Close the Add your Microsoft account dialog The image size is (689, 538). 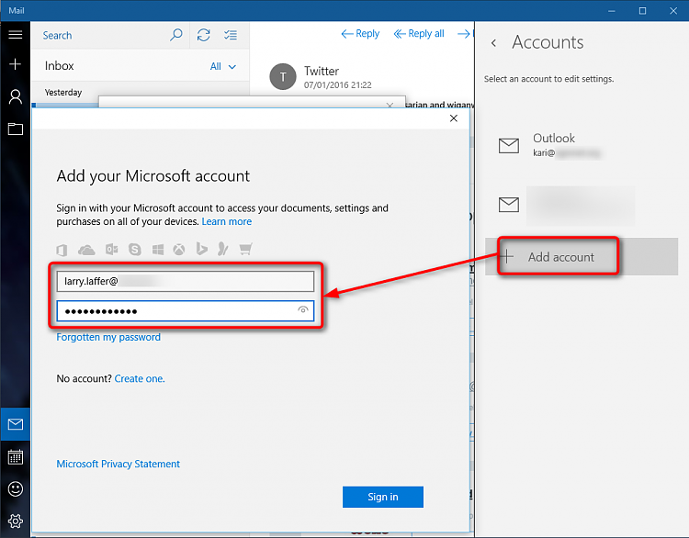(454, 118)
